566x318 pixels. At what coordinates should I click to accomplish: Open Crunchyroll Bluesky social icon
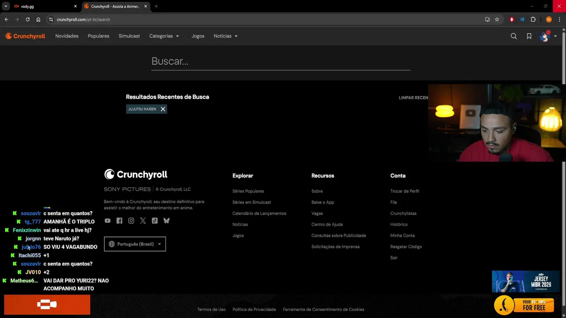click(x=166, y=221)
